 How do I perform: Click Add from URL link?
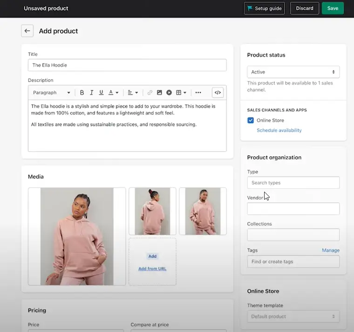[152, 269]
